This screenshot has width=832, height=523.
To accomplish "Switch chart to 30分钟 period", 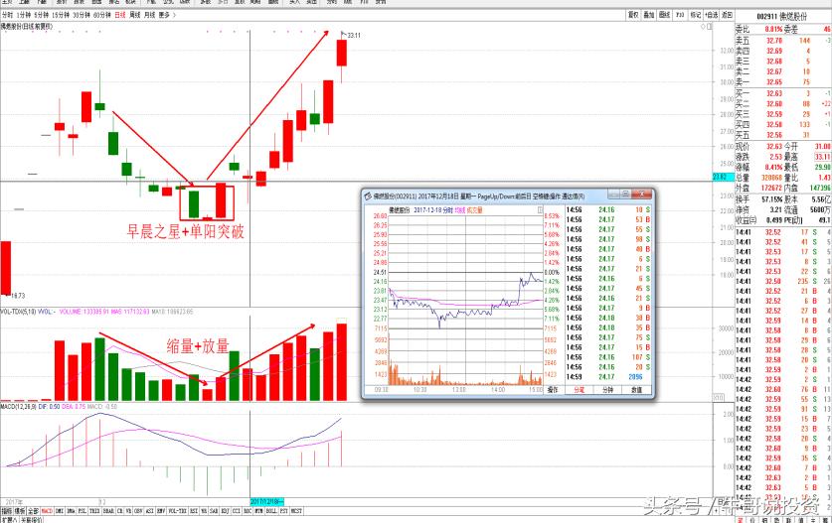I will pos(82,15).
